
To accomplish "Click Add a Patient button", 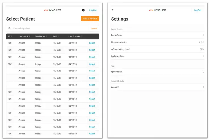I will click(x=90, y=19).
